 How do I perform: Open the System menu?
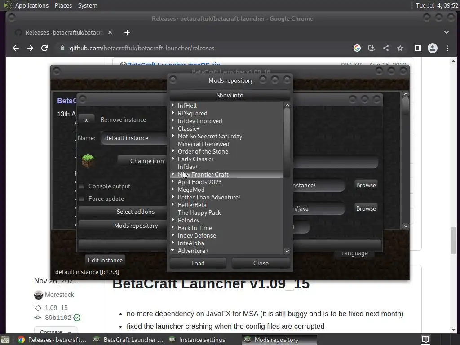pyautogui.click(x=88, y=5)
